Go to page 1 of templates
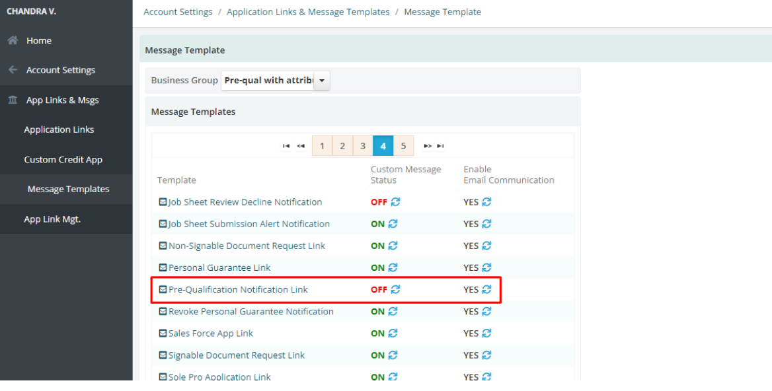This screenshot has width=772, height=391. tap(322, 146)
